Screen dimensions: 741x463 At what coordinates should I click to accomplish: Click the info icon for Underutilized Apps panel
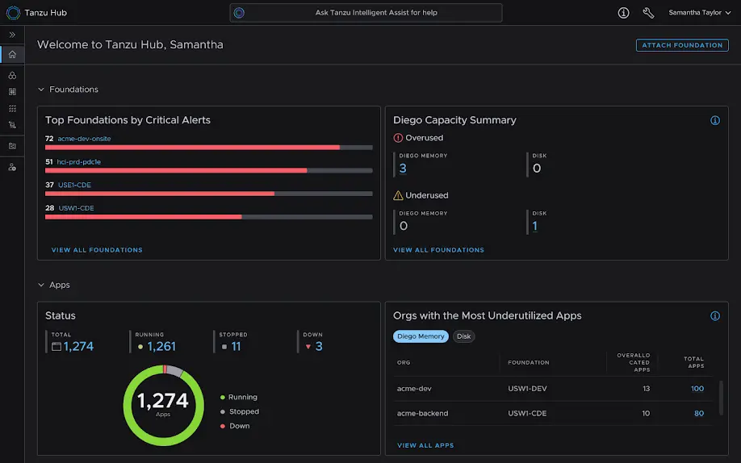click(x=714, y=316)
